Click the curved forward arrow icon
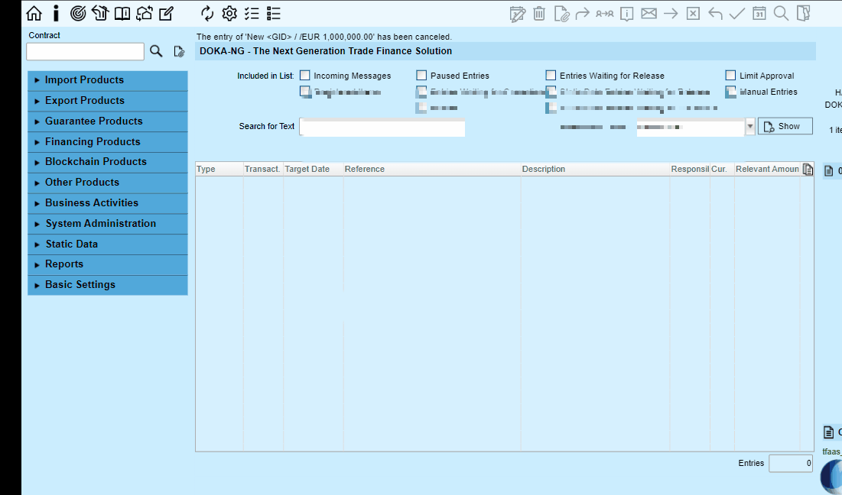842x495 pixels. (583, 14)
